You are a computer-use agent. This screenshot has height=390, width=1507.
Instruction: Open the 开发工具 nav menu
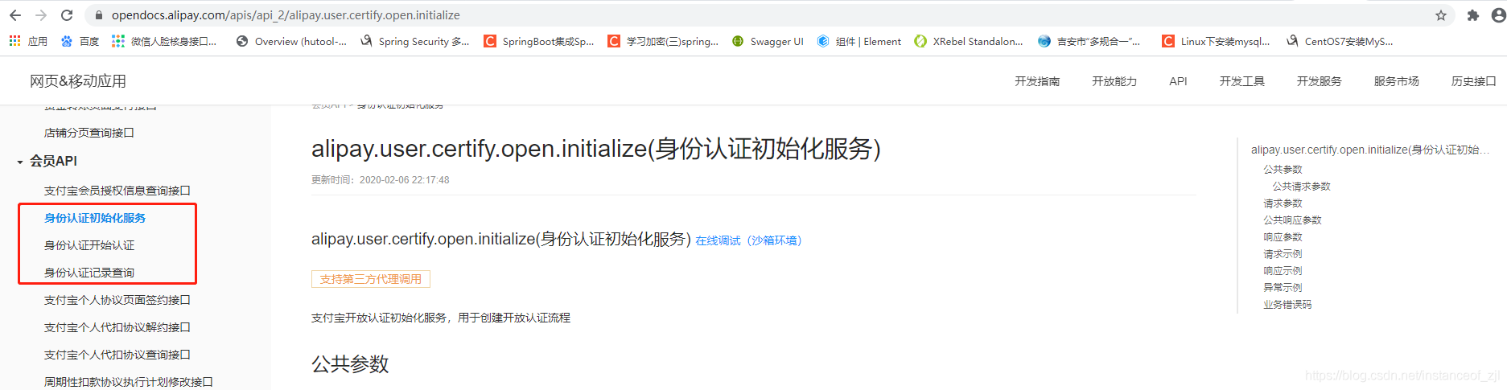[x=1241, y=81]
